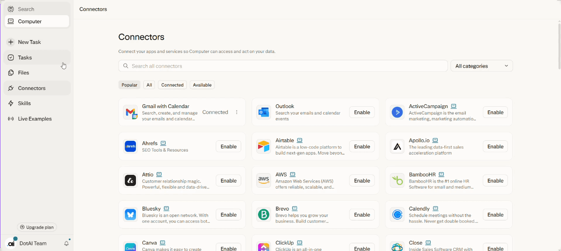Screen dimensions: 561x251
Task: Click the badge icon beside ActiveCampaign
Action: pyautogui.click(x=454, y=106)
